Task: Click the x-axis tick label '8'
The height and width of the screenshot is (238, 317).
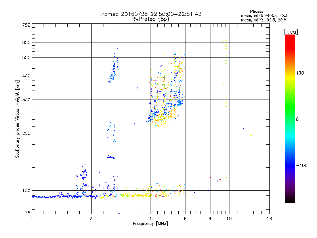Action: click(x=210, y=219)
